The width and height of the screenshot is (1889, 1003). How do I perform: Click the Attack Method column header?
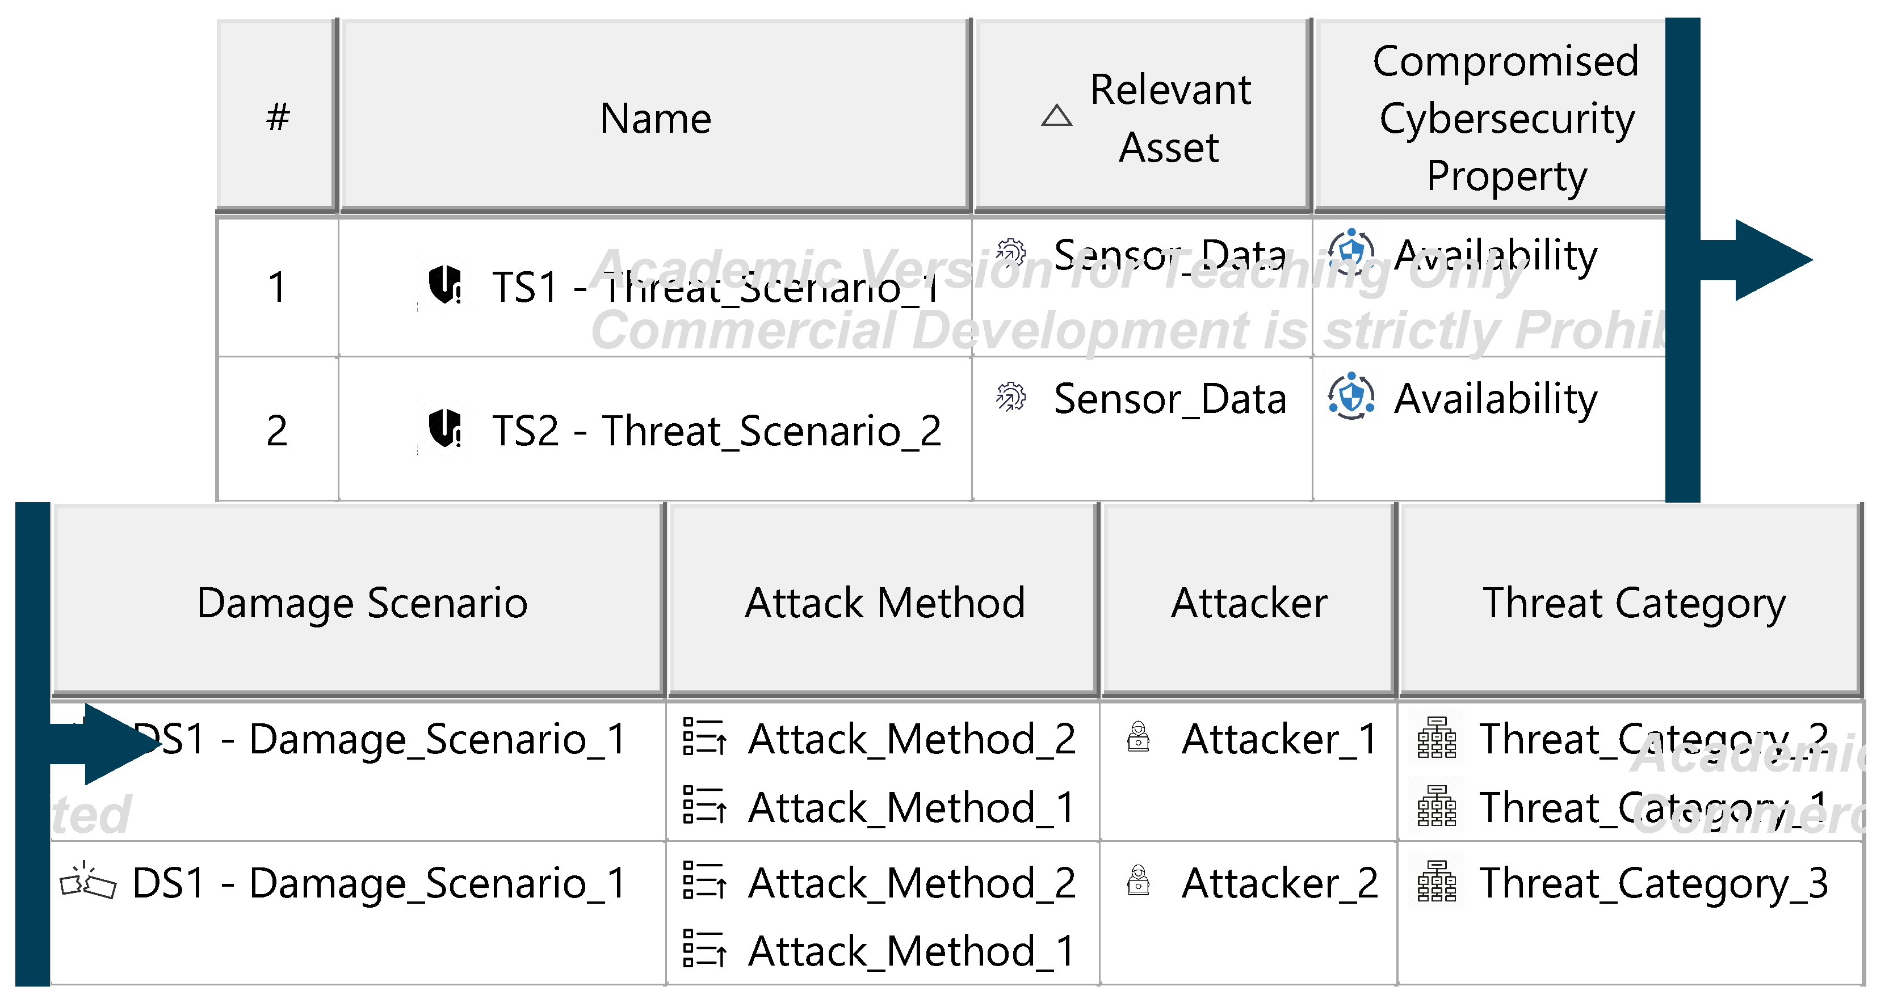[x=884, y=602]
